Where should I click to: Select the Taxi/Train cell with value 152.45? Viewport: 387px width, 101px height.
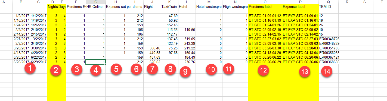[x=169, y=25]
